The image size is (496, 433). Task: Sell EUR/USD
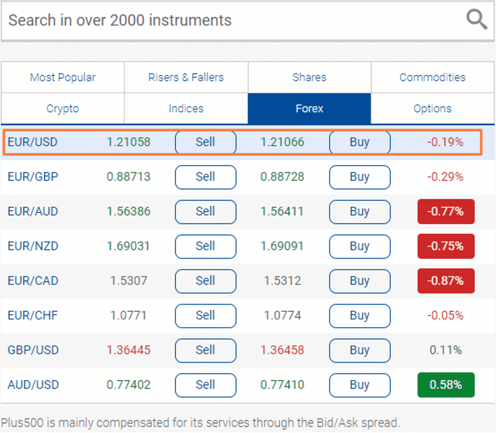tap(206, 142)
